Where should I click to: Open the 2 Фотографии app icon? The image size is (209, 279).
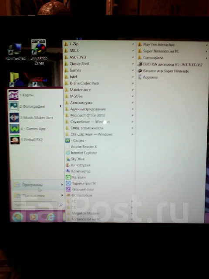pyautogui.click(x=14, y=106)
